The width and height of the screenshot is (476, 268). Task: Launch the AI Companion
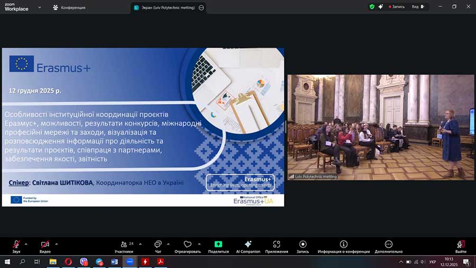click(248, 244)
